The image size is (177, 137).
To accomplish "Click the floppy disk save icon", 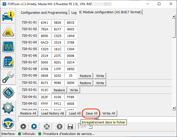I will (x=70, y=126).
